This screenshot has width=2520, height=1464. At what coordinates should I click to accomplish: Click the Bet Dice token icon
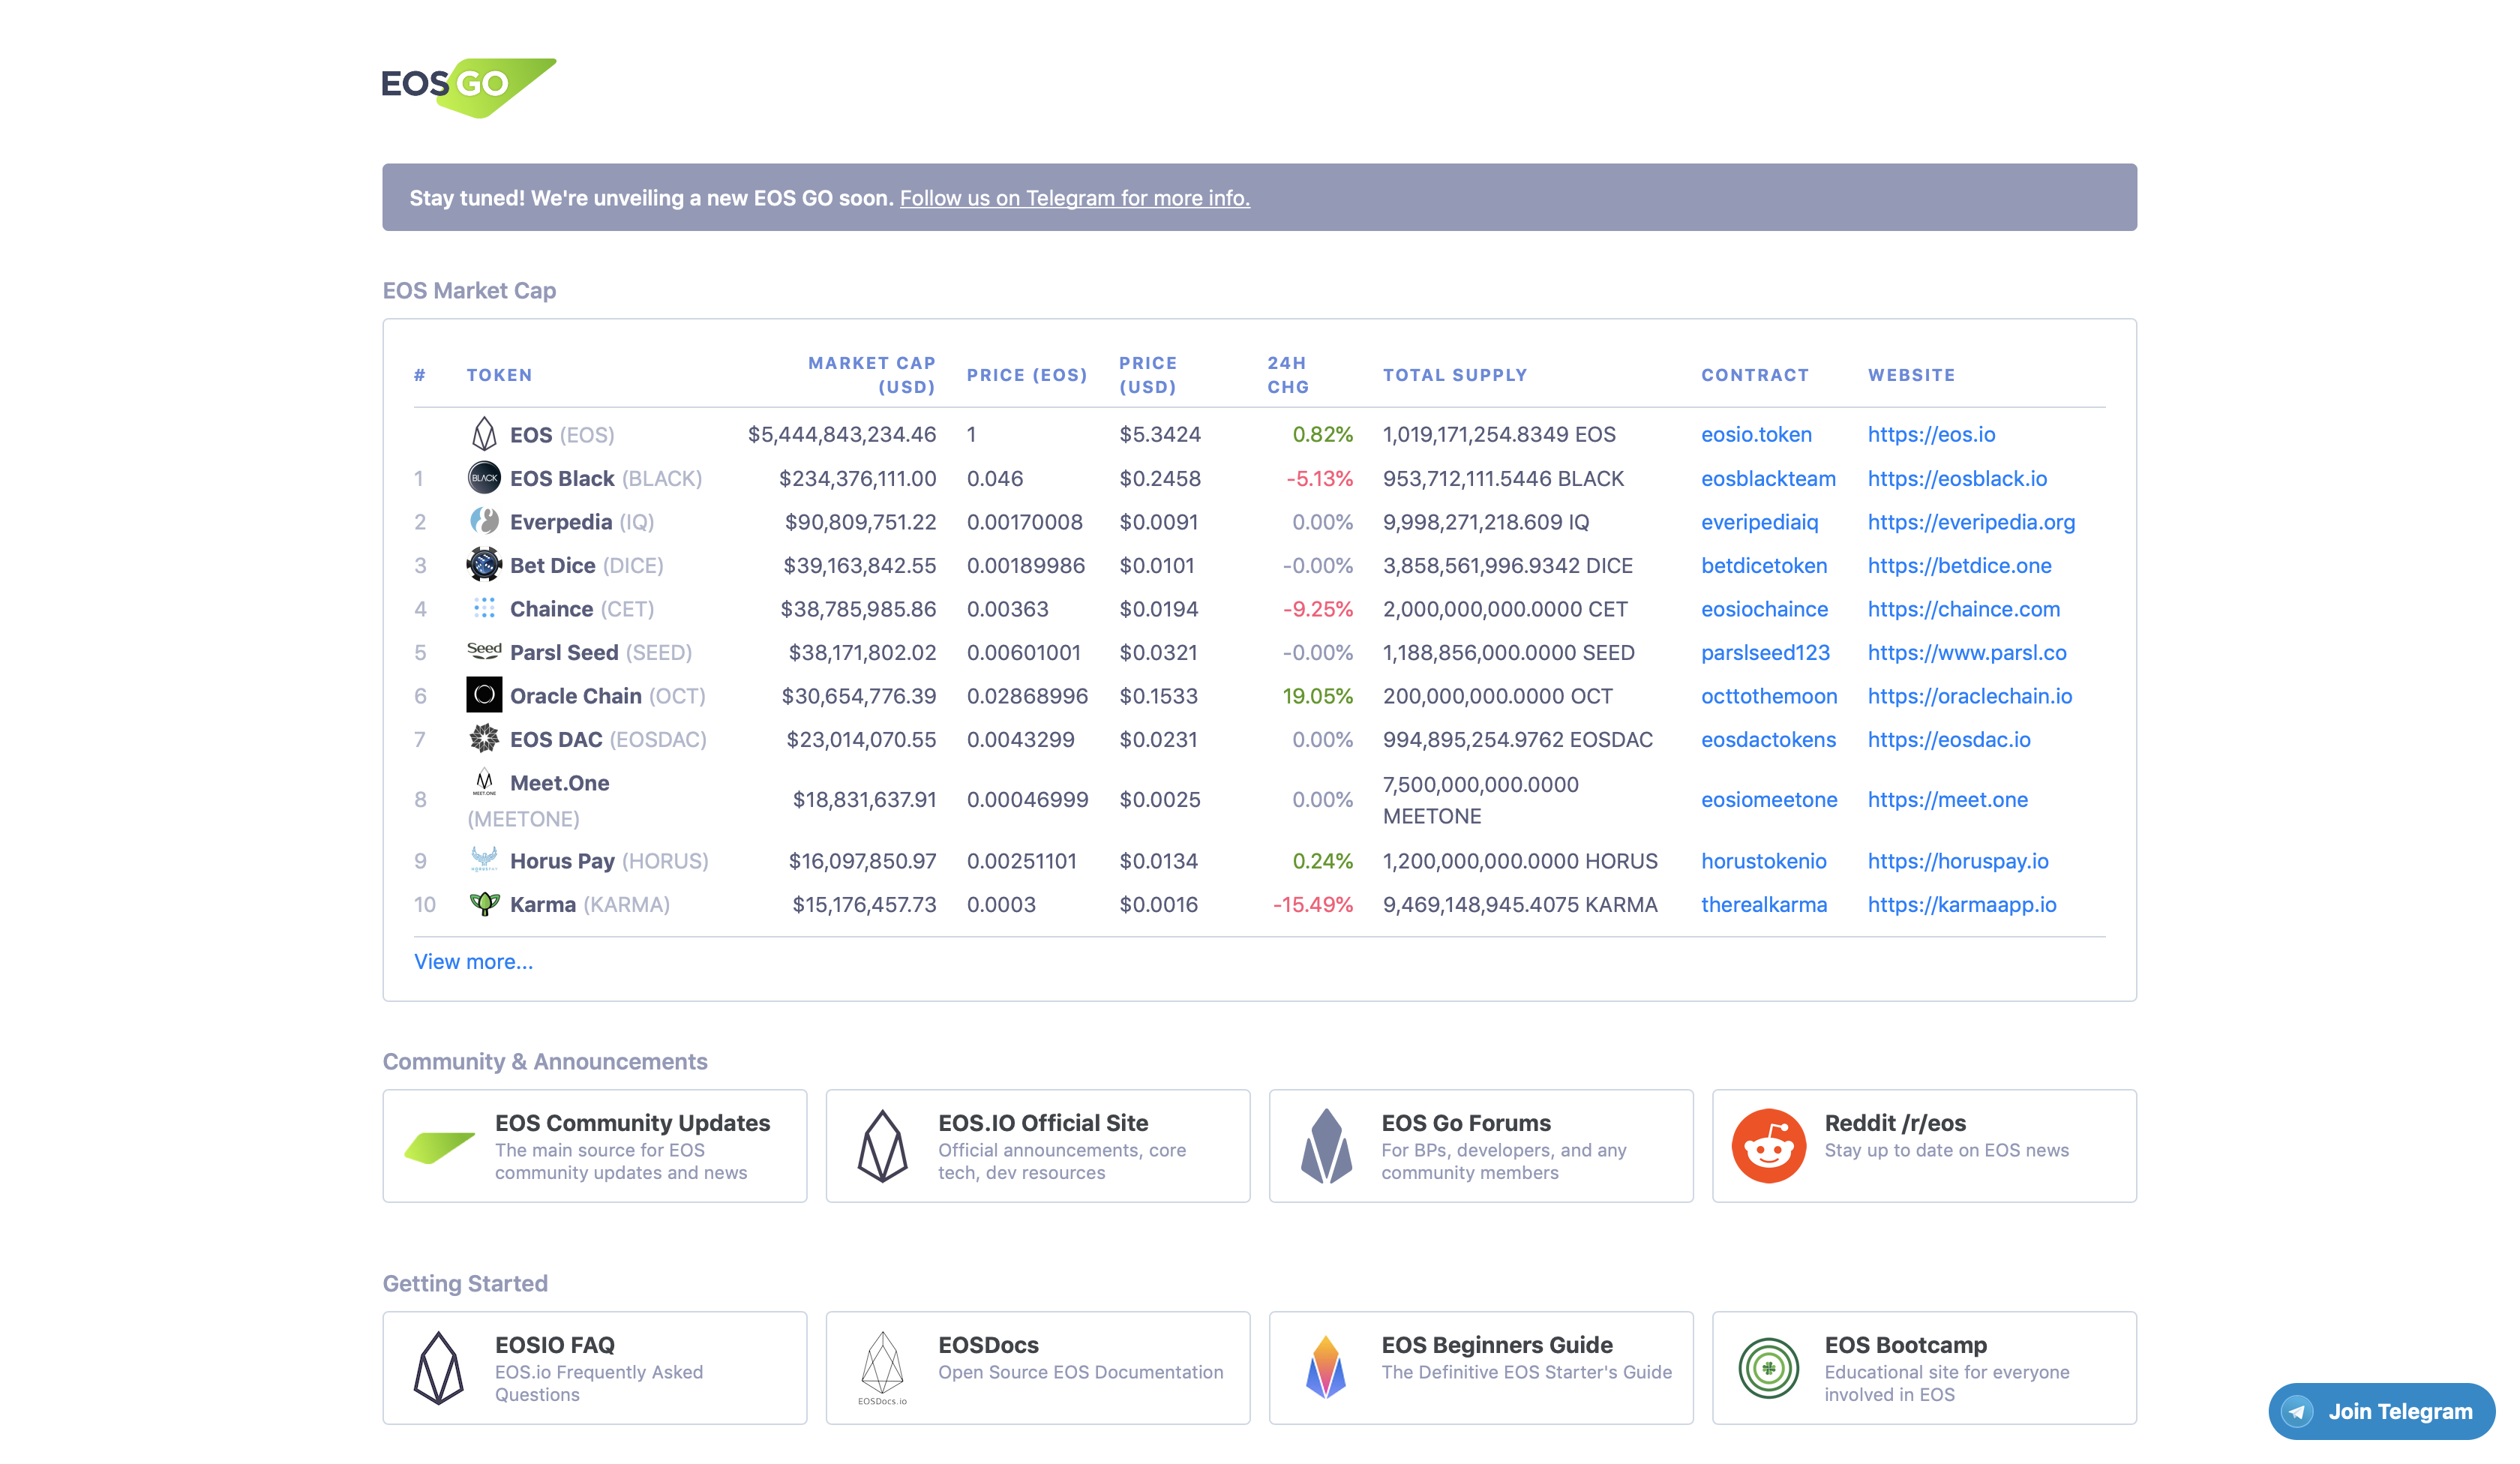[x=484, y=565]
